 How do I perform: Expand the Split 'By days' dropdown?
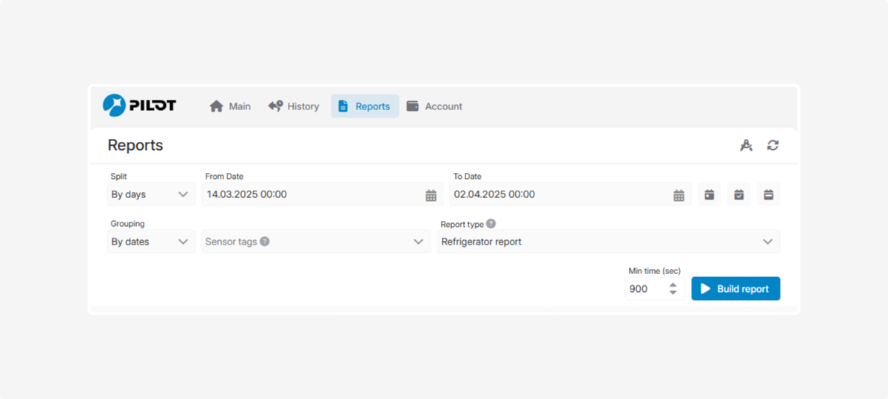click(151, 194)
